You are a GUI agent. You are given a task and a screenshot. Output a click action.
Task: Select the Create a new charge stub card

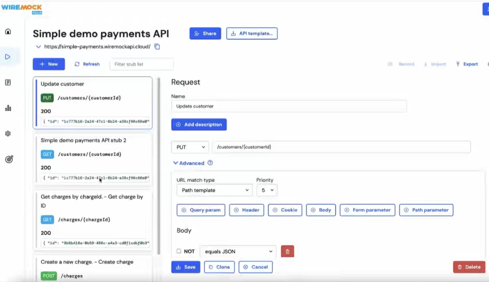(93, 268)
